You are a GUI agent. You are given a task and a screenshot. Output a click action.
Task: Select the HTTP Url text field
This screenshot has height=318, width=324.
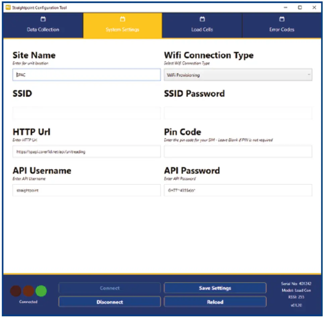coord(86,151)
